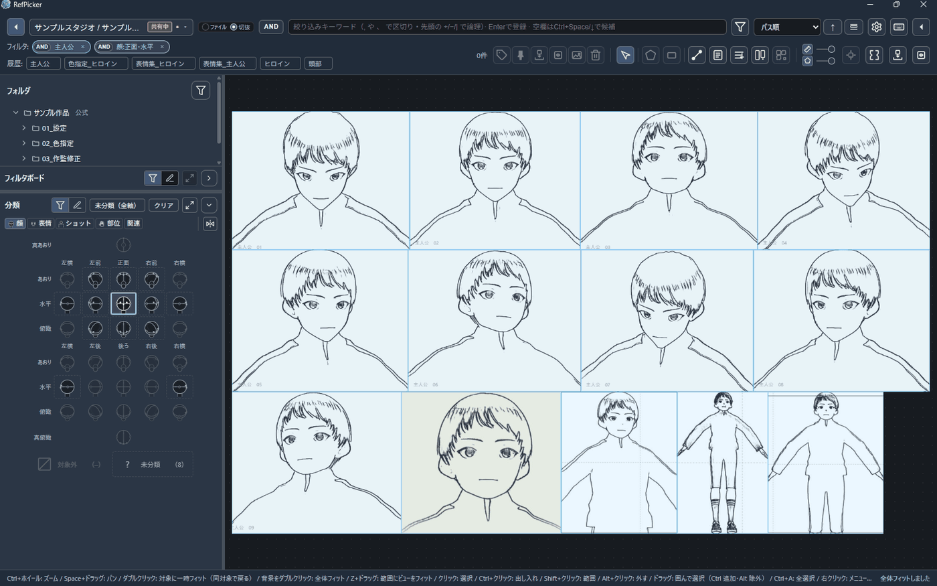Click the crosshair center icon
The image size is (937, 586).
pos(851,55)
